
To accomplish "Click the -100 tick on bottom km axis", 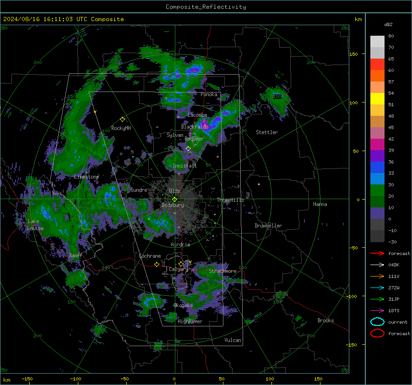I will coord(76,379).
